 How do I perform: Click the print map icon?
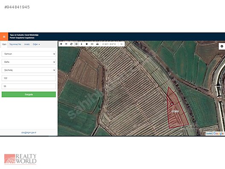coord(97,44)
